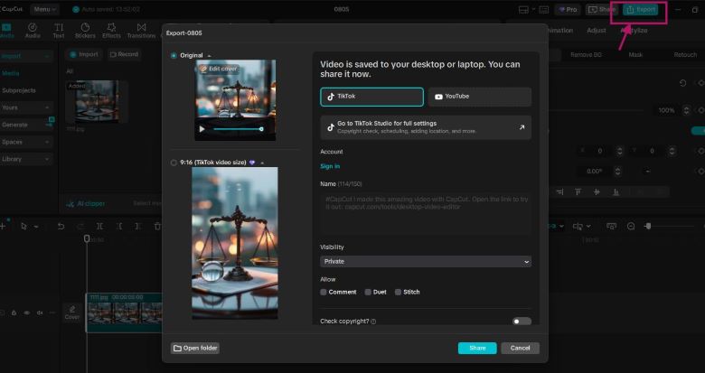Click the align vertical center icon
Image resolution: width=705 pixels, height=373 pixels.
point(597,192)
